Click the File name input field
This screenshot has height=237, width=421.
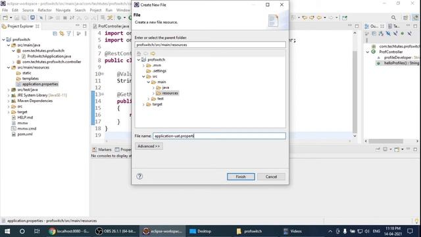[219, 136]
